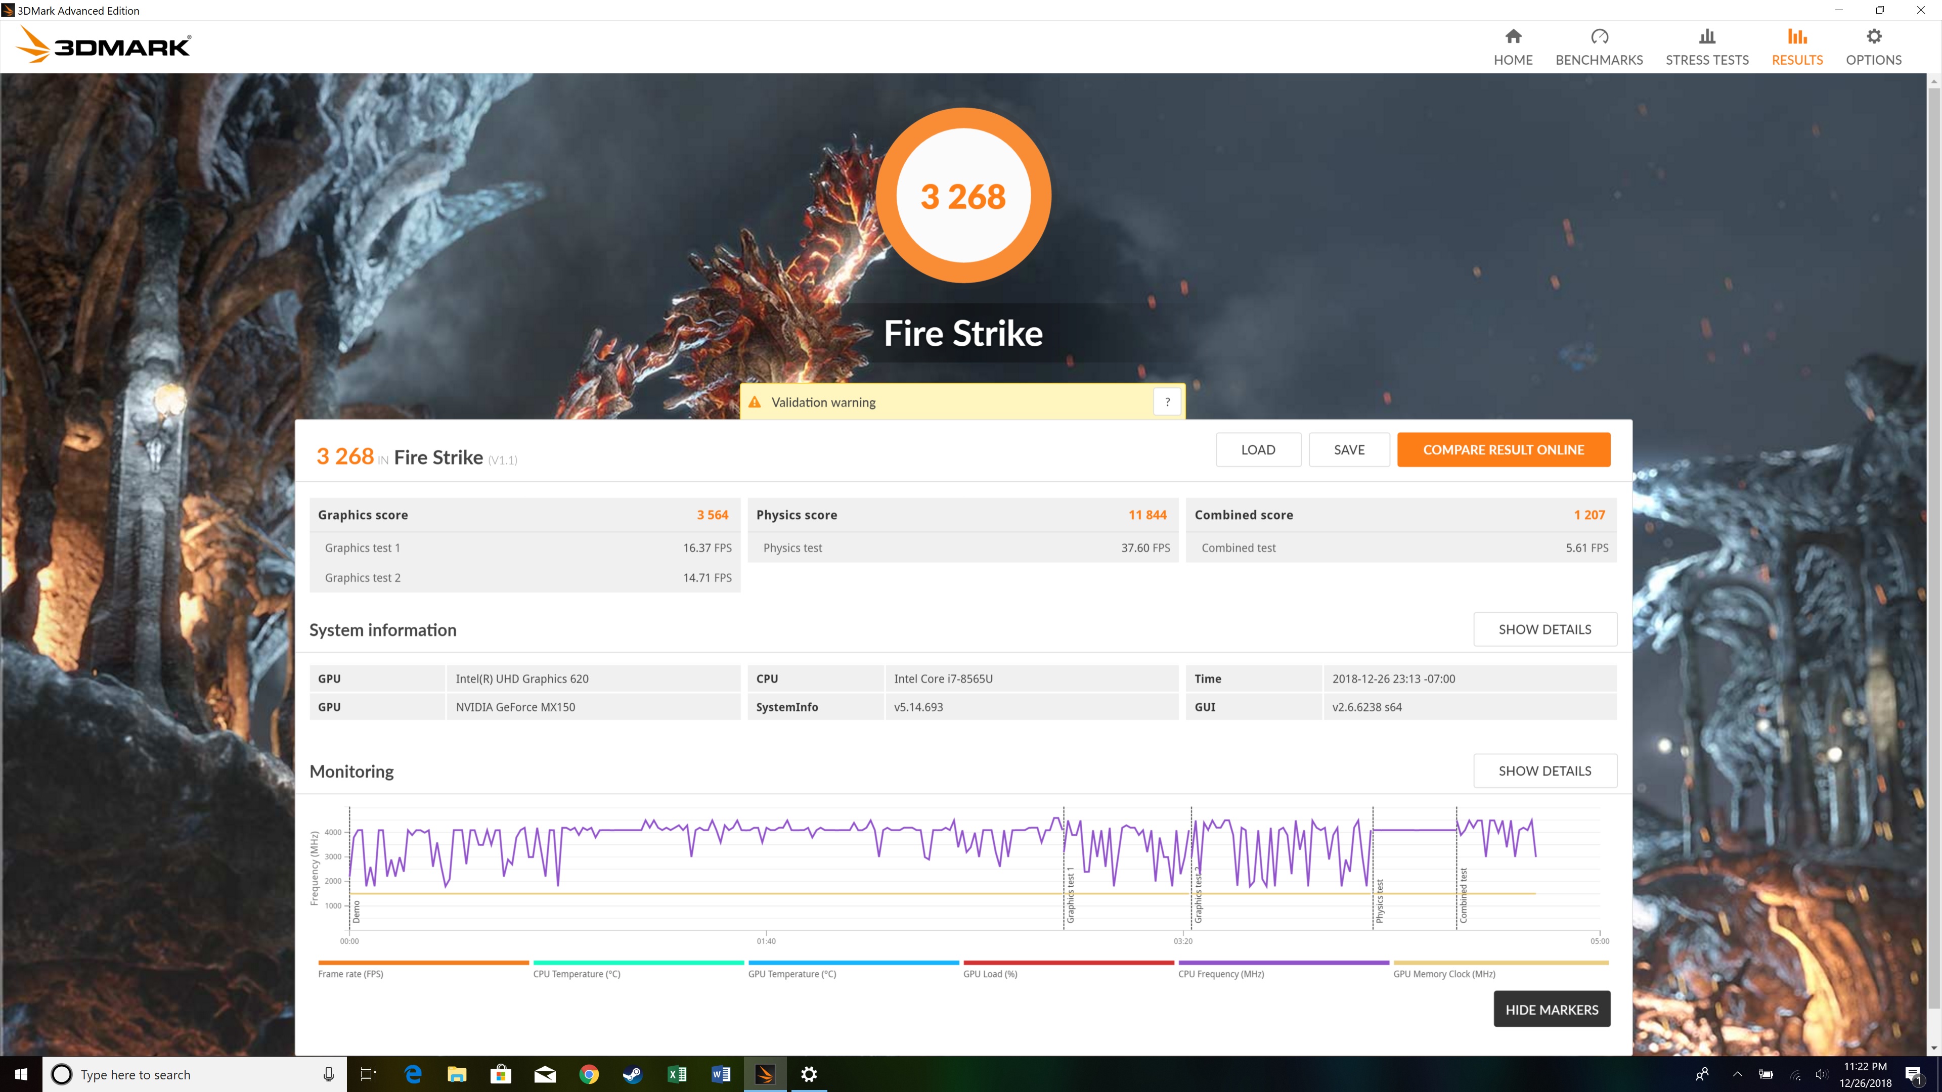Open Stress Tests via bar chart icon
Image resolution: width=1942 pixels, height=1092 pixels.
(1707, 36)
